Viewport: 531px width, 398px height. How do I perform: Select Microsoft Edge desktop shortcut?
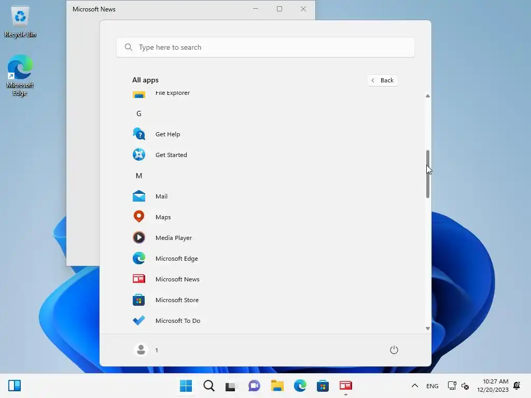tap(20, 75)
